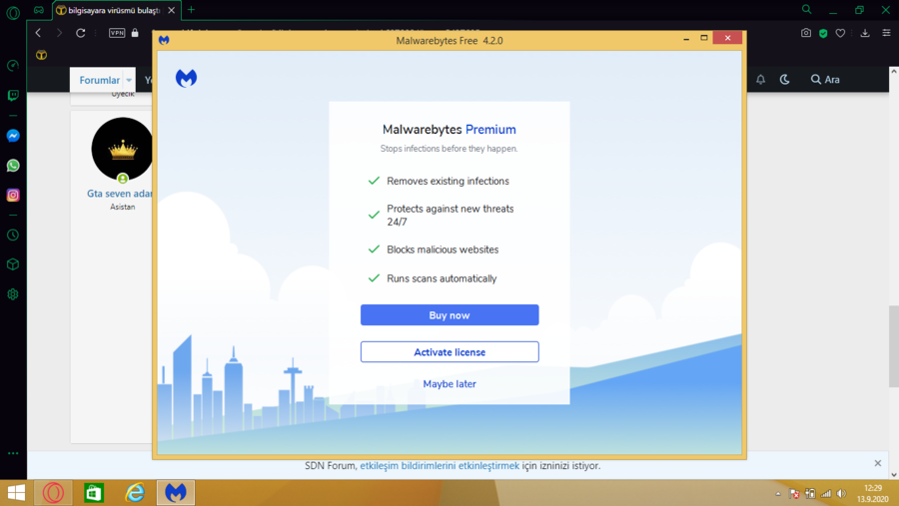Click the Malwarebytes logo inside the window
This screenshot has height=506, width=899.
pyautogui.click(x=187, y=78)
